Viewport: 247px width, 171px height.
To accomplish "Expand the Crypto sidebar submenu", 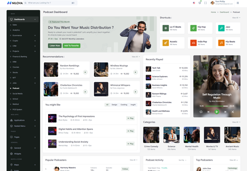I will pyautogui.click(x=35, y=41).
